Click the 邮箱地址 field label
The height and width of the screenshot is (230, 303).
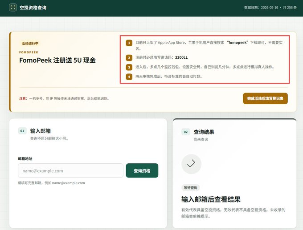point(25,159)
